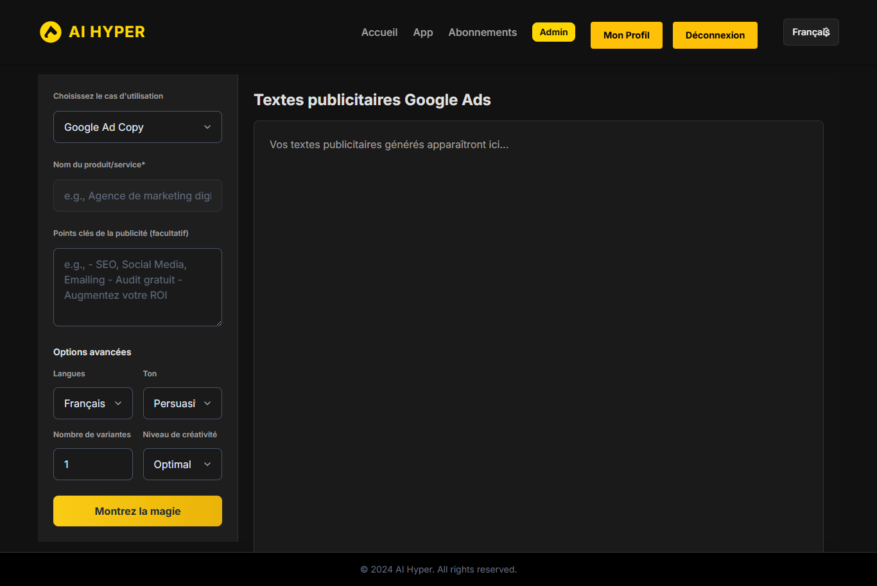Screen dimensions: 877x586
Task: Grab the textarea resize handle corner
Action: click(218, 322)
